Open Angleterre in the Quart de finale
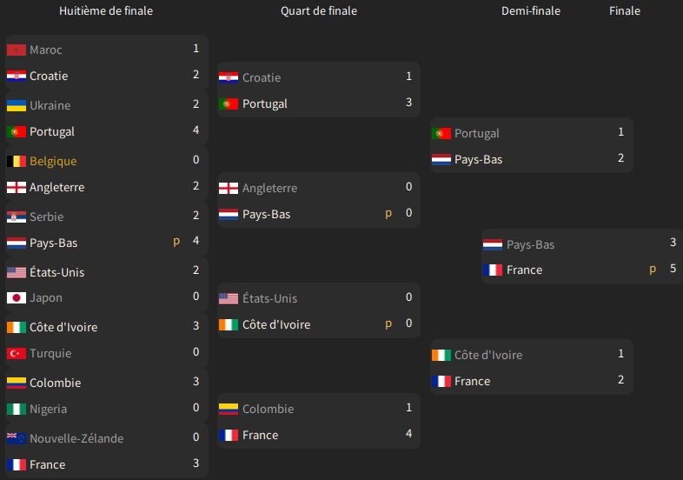Viewport: 683px width, 480px height. tap(269, 189)
